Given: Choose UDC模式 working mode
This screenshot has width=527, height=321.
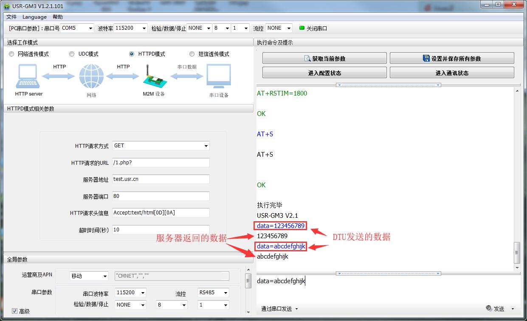Looking at the screenshot, I should [x=72, y=54].
